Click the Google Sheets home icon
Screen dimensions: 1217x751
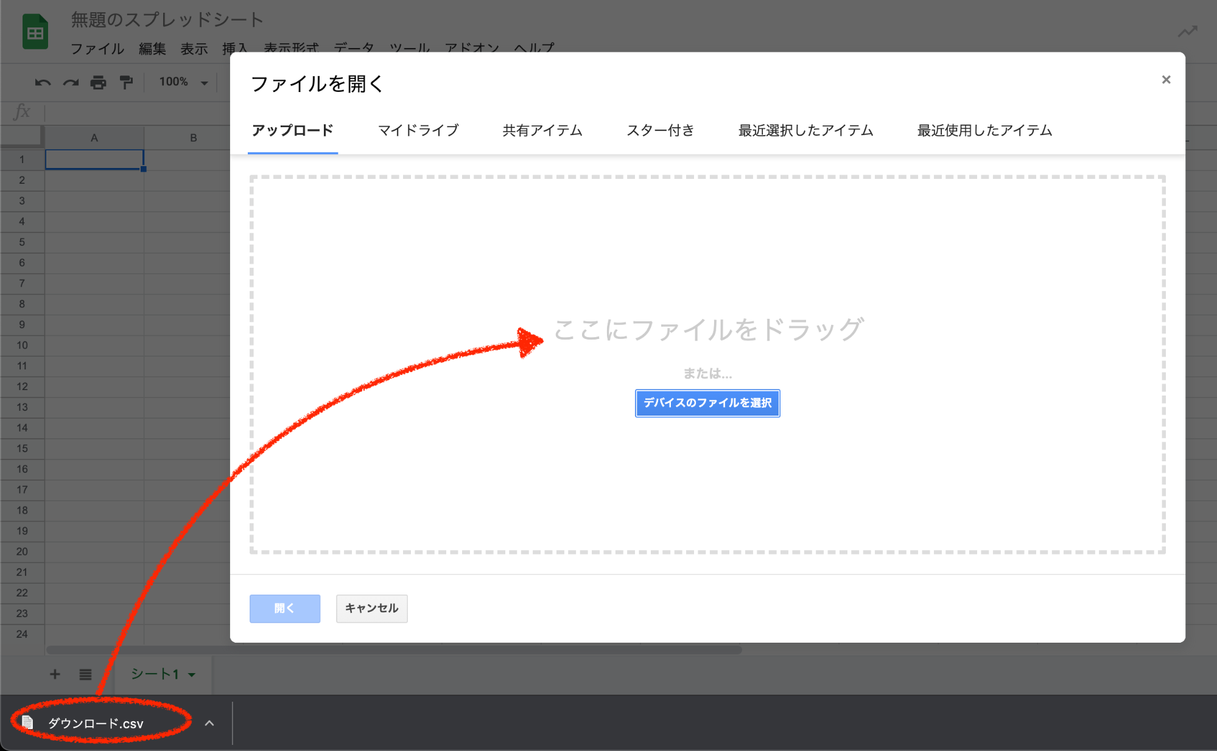coord(35,32)
